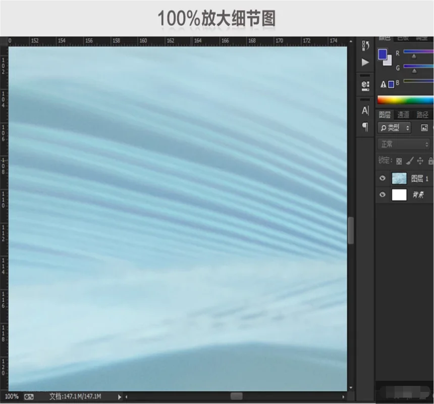
Task: Click the background color swatch
Action: click(x=389, y=61)
